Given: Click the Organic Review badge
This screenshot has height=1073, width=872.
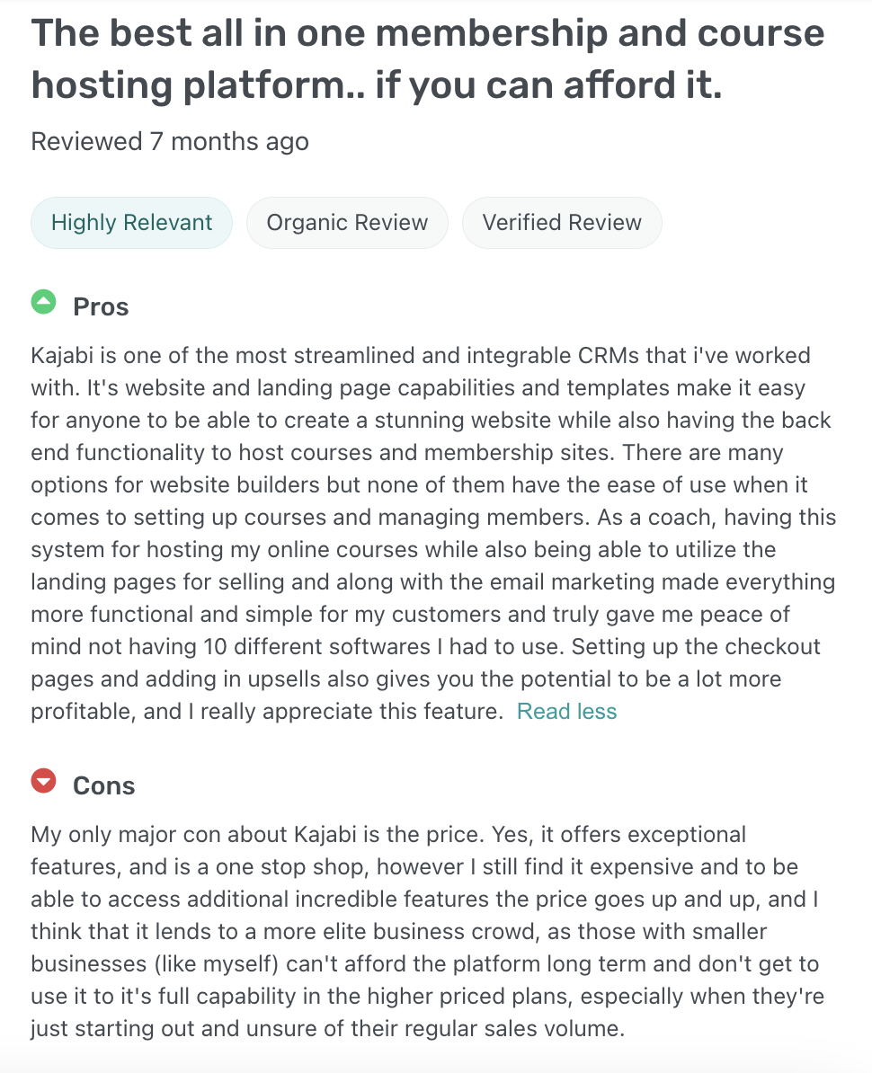Looking at the screenshot, I should coord(347,223).
